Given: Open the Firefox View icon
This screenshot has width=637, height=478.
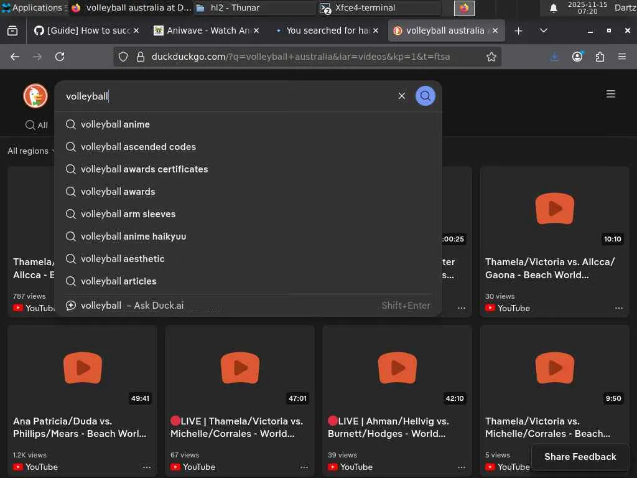Looking at the screenshot, I should (12, 31).
